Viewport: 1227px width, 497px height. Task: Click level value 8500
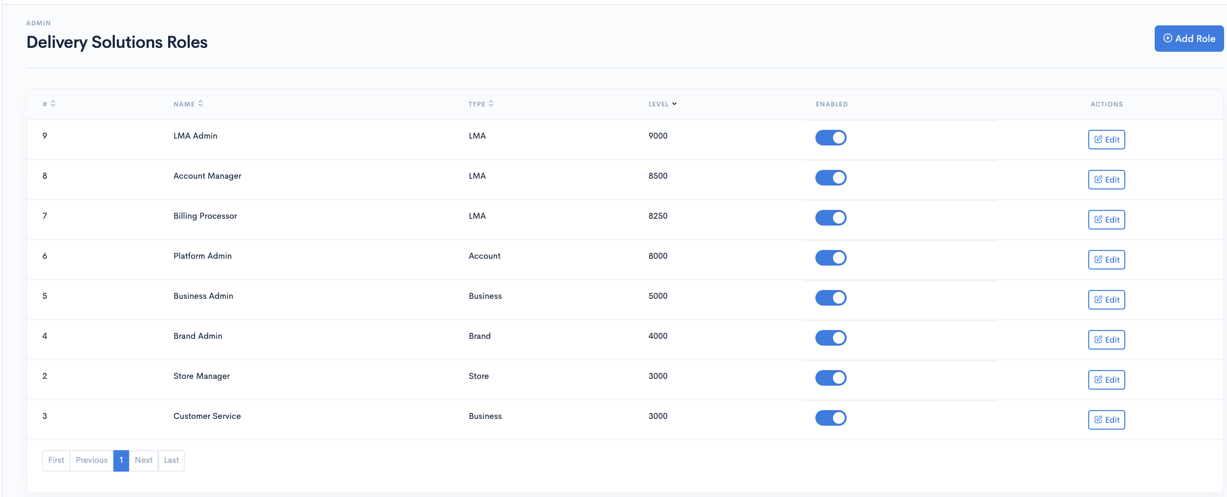click(657, 176)
